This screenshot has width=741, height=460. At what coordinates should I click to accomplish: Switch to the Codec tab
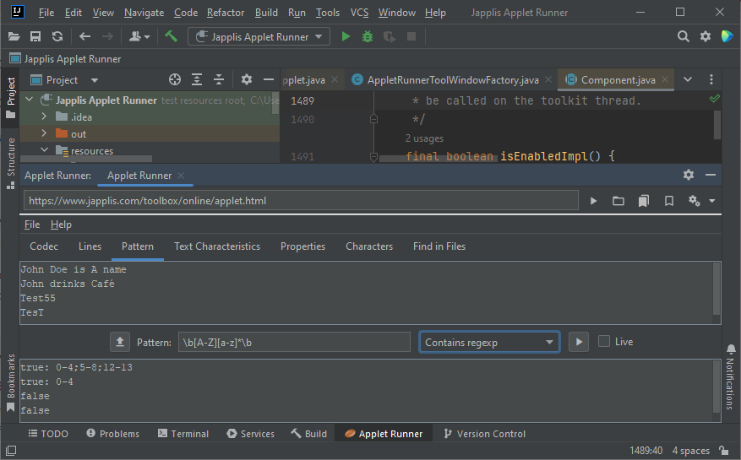(x=44, y=246)
